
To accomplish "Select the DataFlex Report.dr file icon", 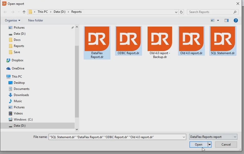I will 97,39.
